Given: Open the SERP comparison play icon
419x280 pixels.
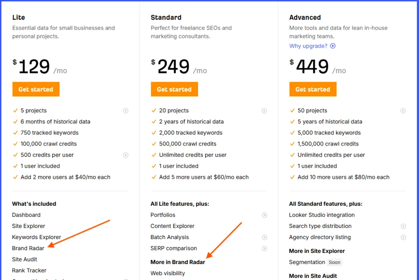Looking at the screenshot, I should click(264, 248).
